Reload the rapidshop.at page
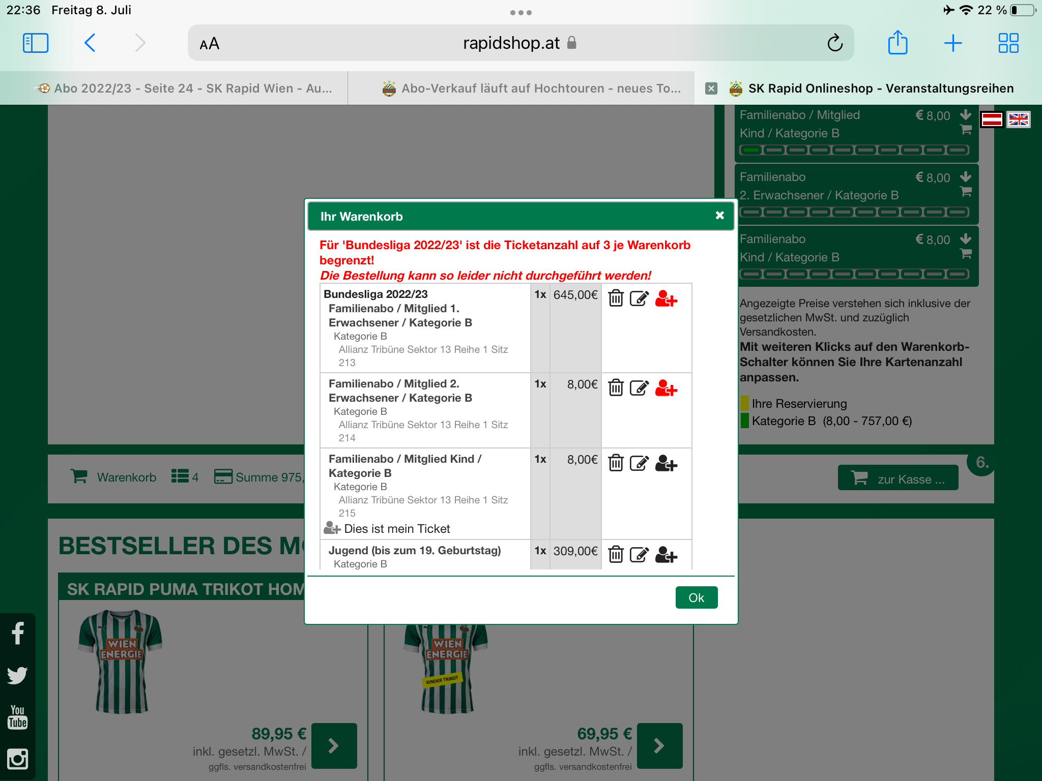The width and height of the screenshot is (1042, 781). coord(835,43)
